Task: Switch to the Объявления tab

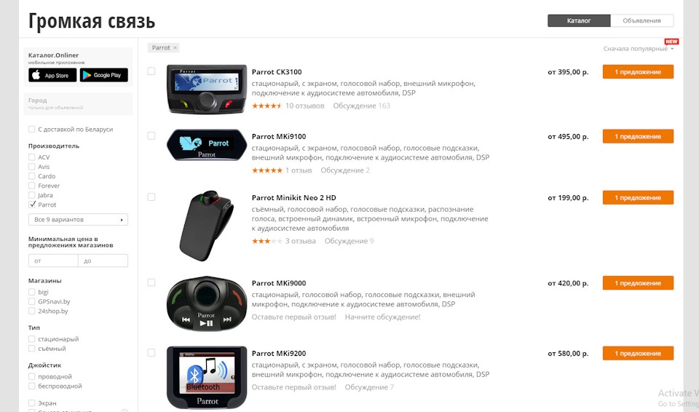Action: coord(642,20)
